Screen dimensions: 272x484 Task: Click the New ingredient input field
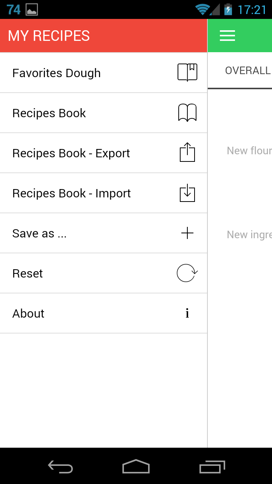(x=249, y=235)
